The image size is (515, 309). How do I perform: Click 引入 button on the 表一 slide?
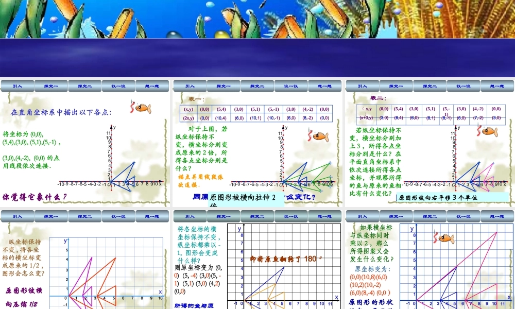[190, 86]
